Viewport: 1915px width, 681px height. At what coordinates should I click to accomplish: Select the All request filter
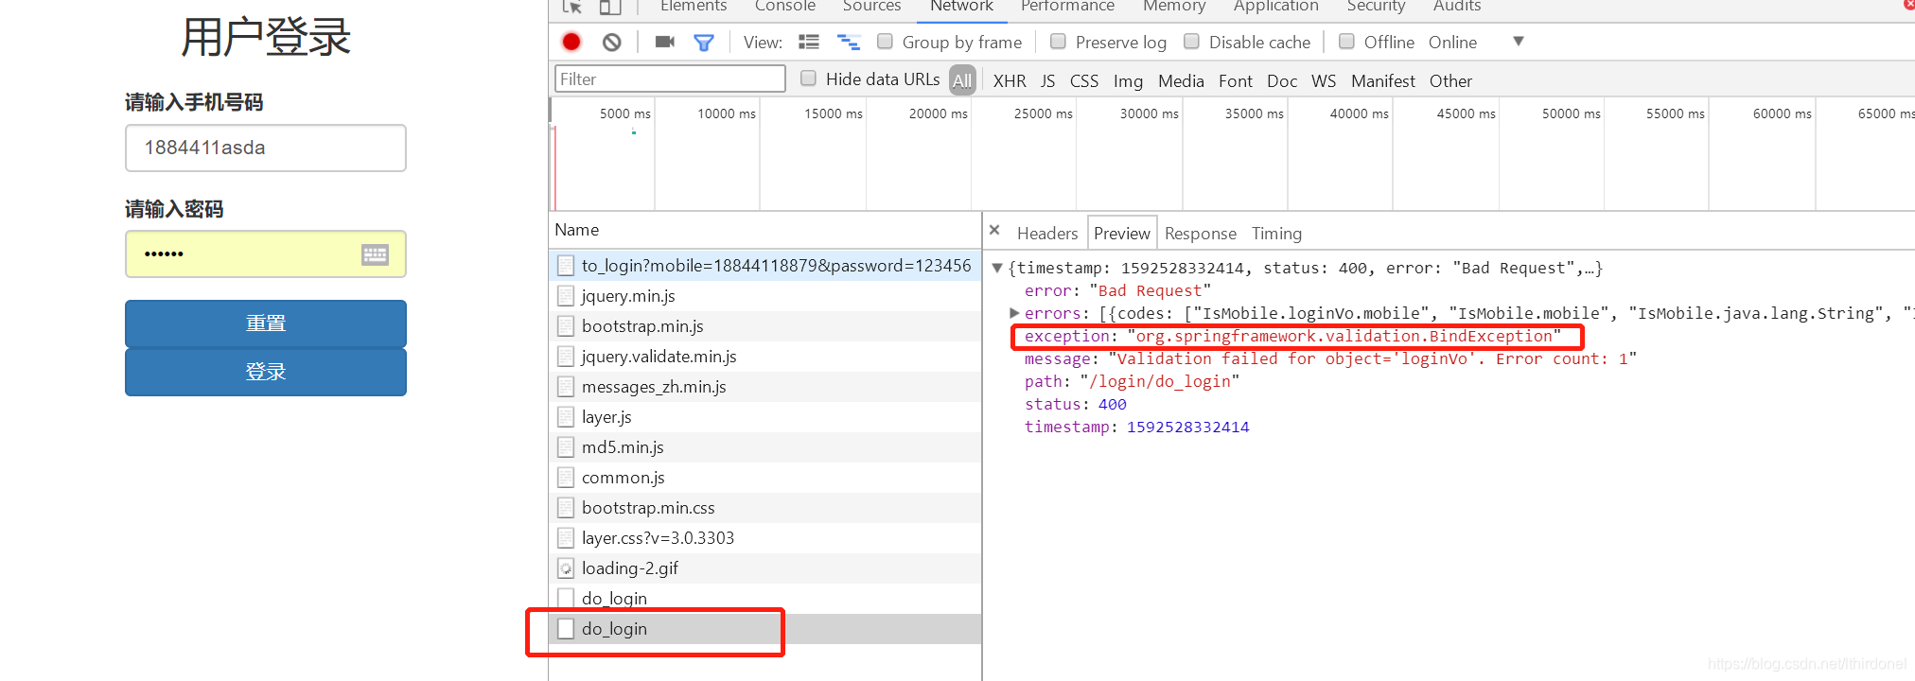(962, 81)
